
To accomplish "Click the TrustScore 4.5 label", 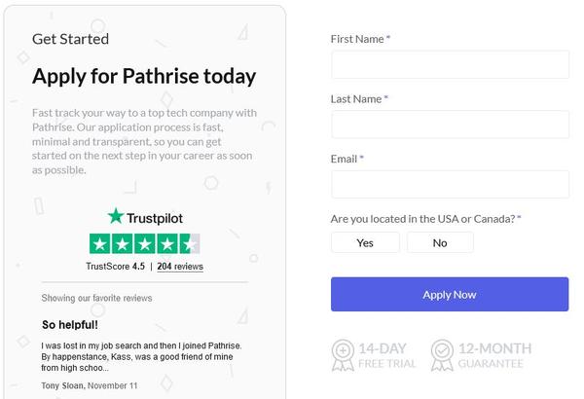I will 115,267.
